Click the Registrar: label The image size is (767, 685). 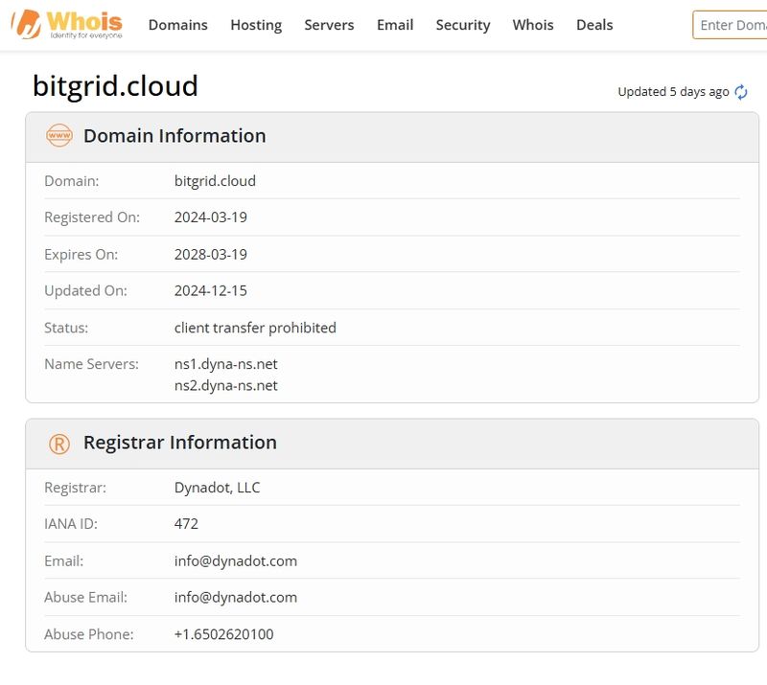click(75, 488)
